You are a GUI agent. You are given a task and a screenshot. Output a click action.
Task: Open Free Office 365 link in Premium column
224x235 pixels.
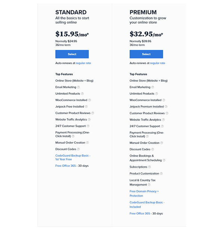click(140, 214)
